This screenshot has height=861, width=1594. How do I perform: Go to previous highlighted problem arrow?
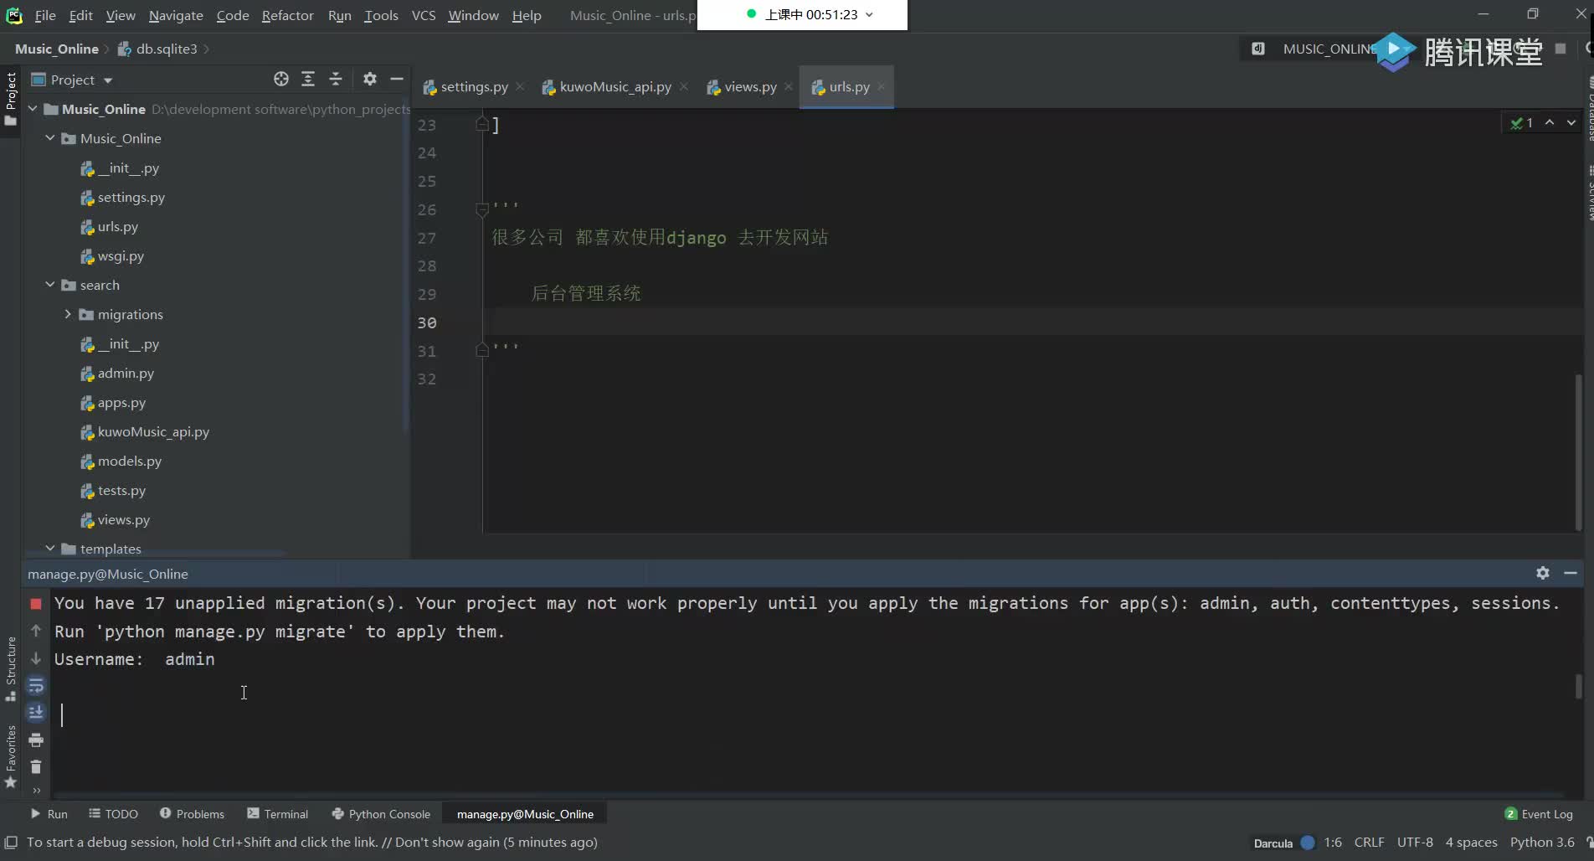tap(1550, 122)
